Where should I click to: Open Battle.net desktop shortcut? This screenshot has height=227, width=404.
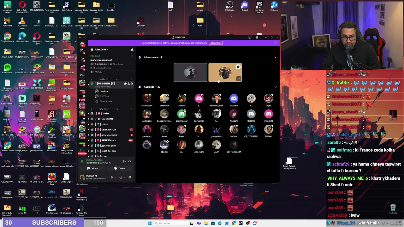[x=274, y=6]
